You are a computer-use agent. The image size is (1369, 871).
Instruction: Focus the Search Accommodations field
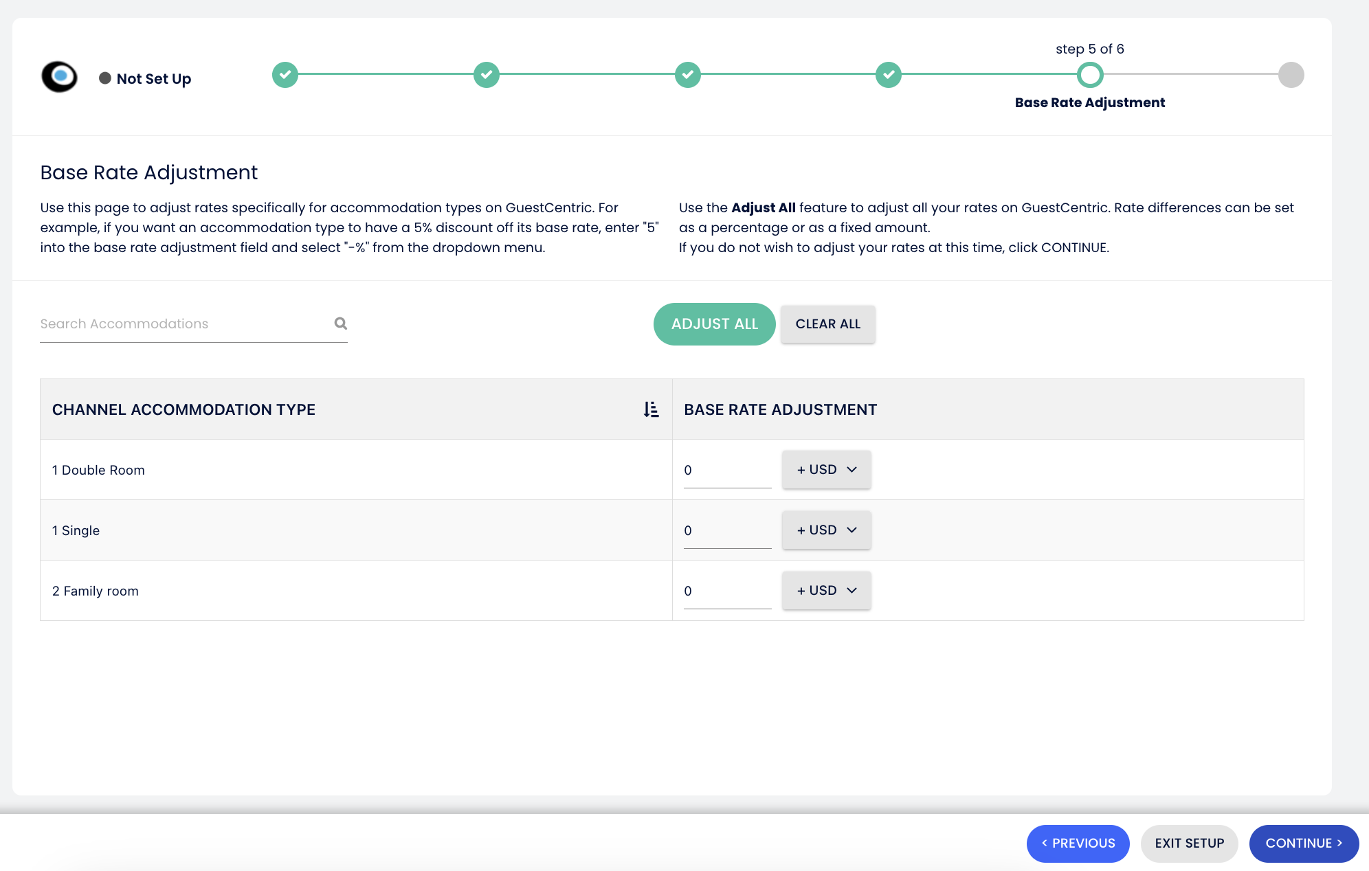182,324
